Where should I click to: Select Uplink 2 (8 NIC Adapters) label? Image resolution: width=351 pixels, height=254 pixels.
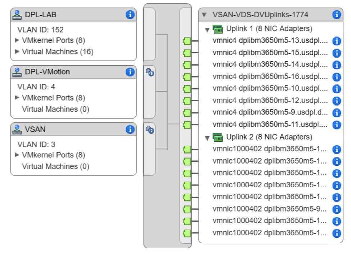[269, 137]
